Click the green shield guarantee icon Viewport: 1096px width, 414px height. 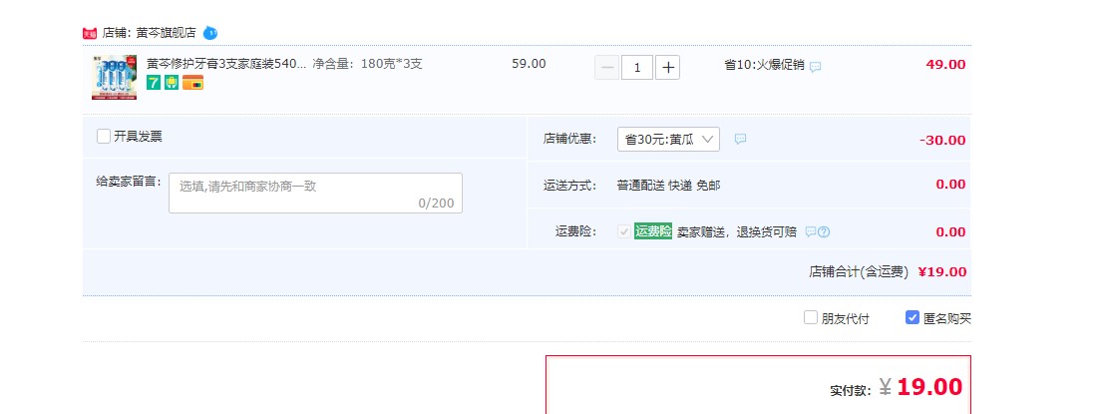[x=172, y=83]
